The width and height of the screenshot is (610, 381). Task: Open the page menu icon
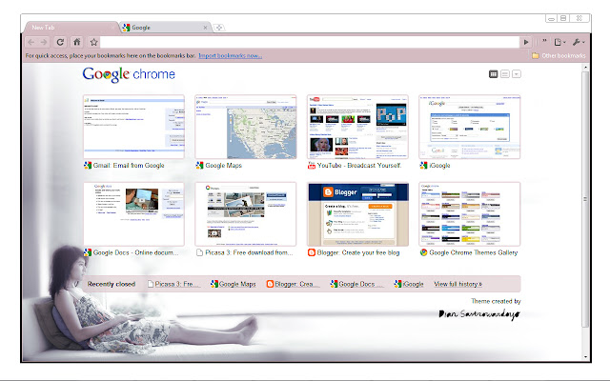(559, 42)
